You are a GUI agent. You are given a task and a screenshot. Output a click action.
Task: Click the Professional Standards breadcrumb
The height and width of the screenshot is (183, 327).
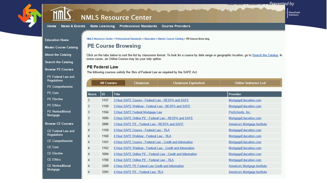click(129, 39)
